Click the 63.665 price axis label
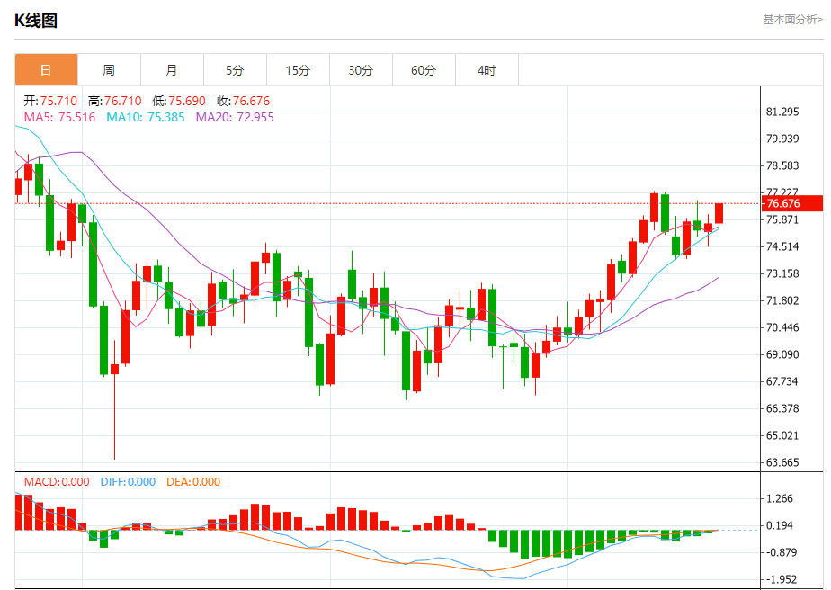The height and width of the screenshot is (590, 831). coord(782,463)
